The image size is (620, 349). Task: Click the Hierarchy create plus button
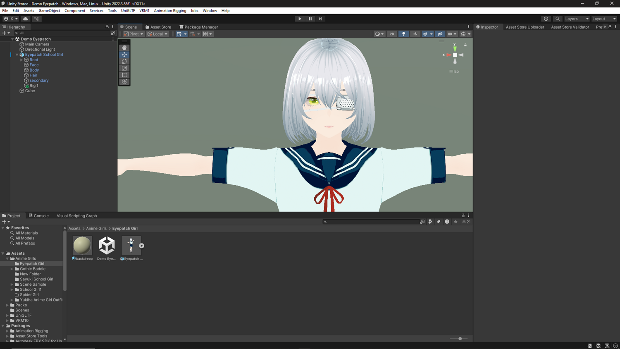tap(6, 33)
